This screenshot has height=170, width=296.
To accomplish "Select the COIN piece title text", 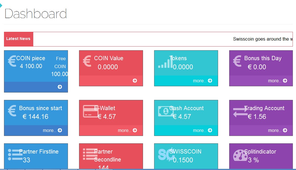I will (x=31, y=58).
